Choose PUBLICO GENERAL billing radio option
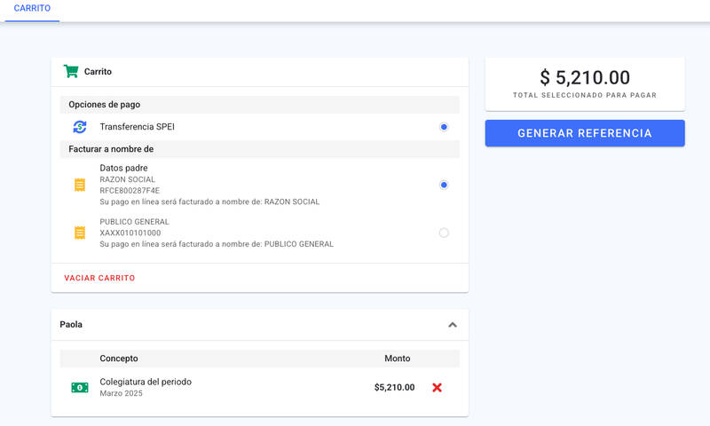 (x=444, y=233)
